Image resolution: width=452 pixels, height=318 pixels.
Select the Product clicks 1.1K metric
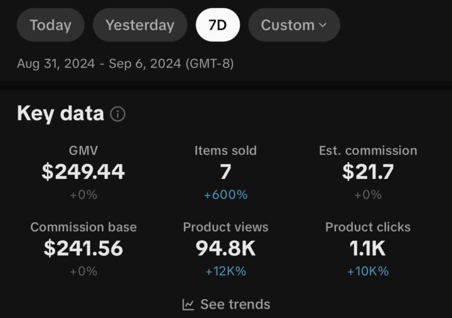pos(368,249)
